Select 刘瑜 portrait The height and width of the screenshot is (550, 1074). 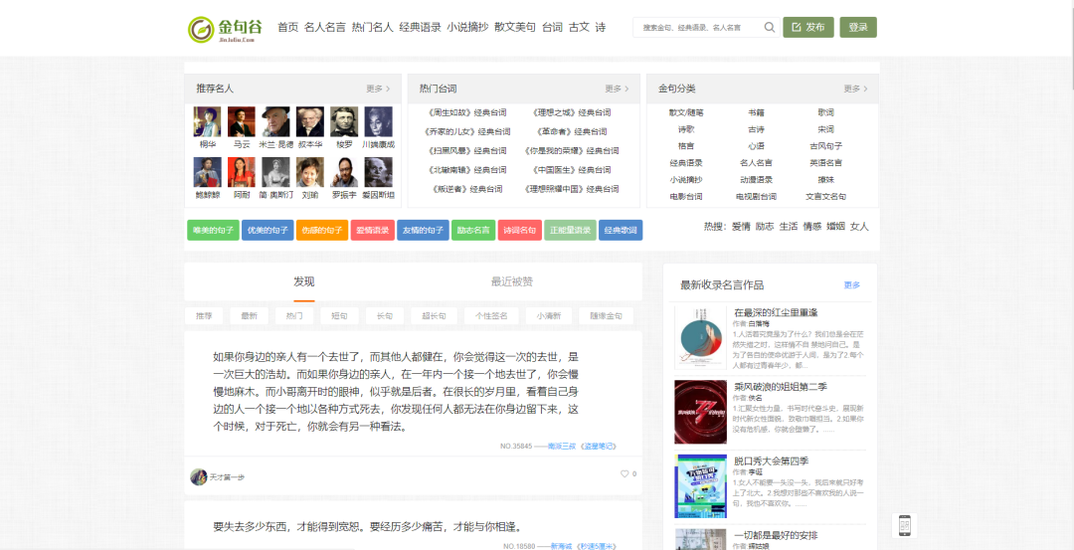click(309, 172)
